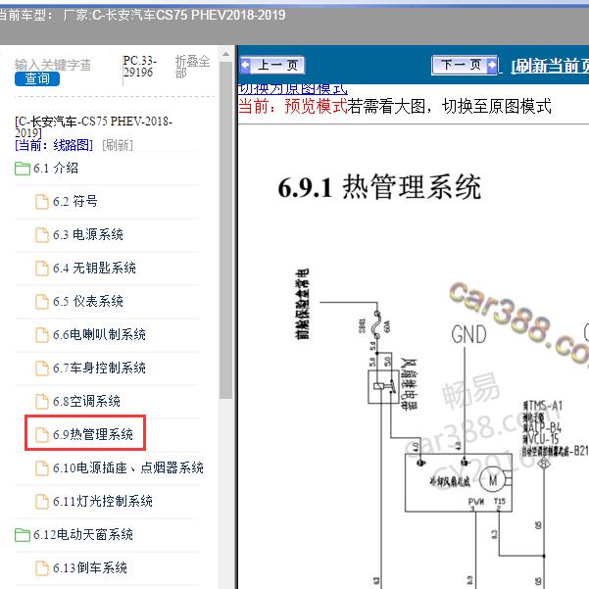Open the 6.1 介绍 tree item
The height and width of the screenshot is (589, 589).
56,169
